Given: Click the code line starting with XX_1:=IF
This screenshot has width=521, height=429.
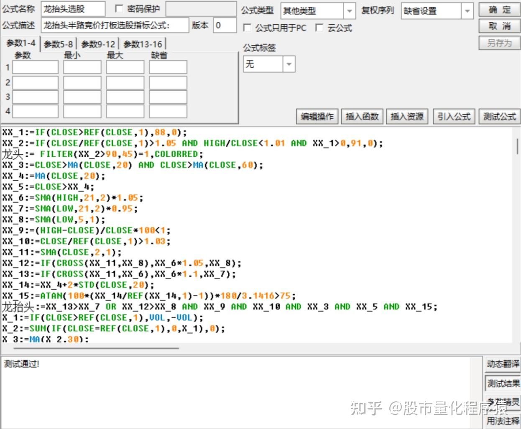Looking at the screenshot, I should pyautogui.click(x=94, y=133).
